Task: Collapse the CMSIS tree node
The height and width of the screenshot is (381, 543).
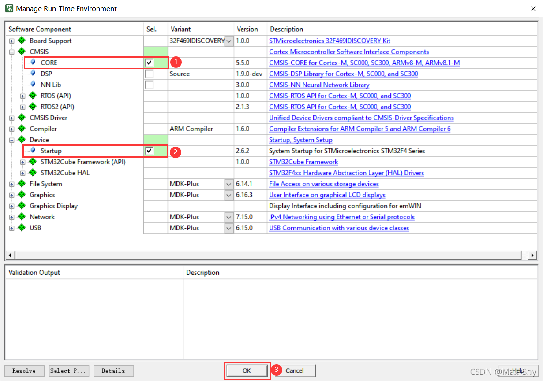Action: [12, 52]
